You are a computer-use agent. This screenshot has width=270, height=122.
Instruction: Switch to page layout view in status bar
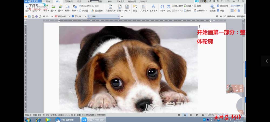185,115
